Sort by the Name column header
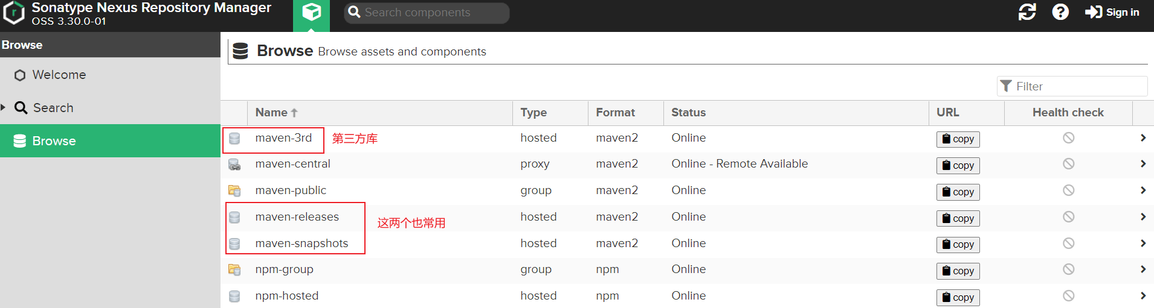Screen dimensions: 1154x308 (380, 113)
